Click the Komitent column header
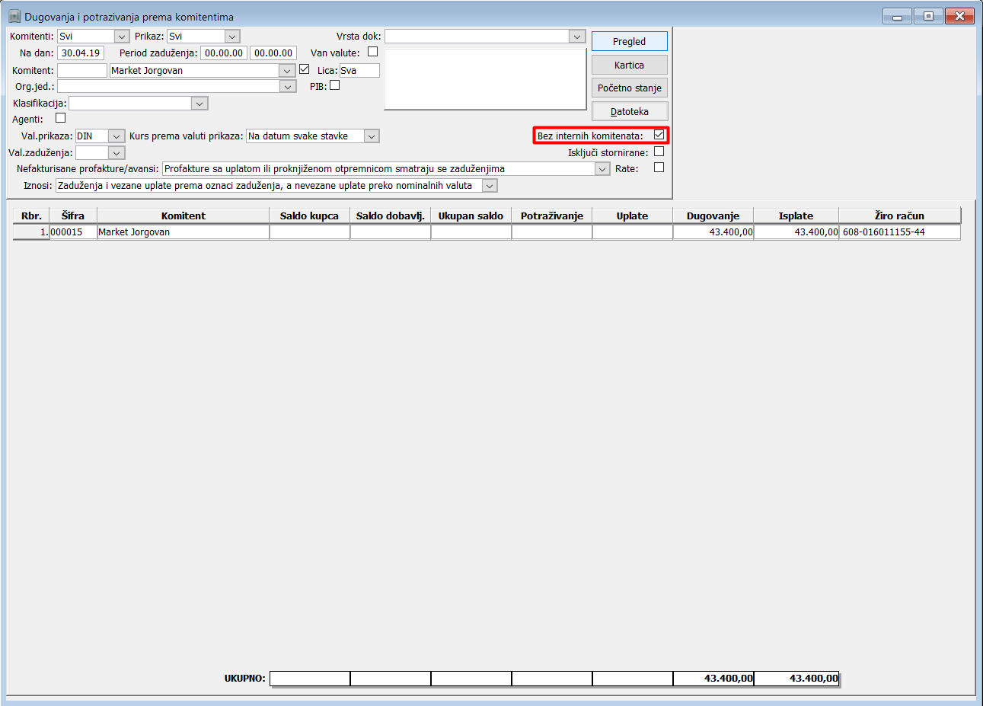 pyautogui.click(x=183, y=216)
